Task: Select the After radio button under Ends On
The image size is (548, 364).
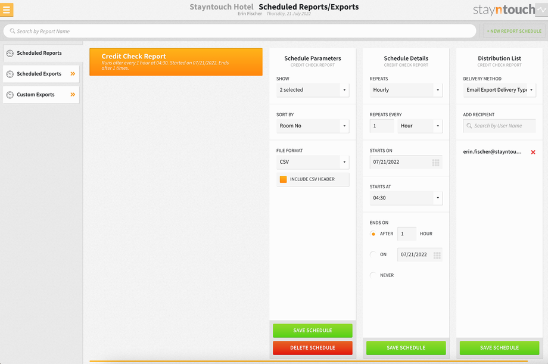Action: 373,234
